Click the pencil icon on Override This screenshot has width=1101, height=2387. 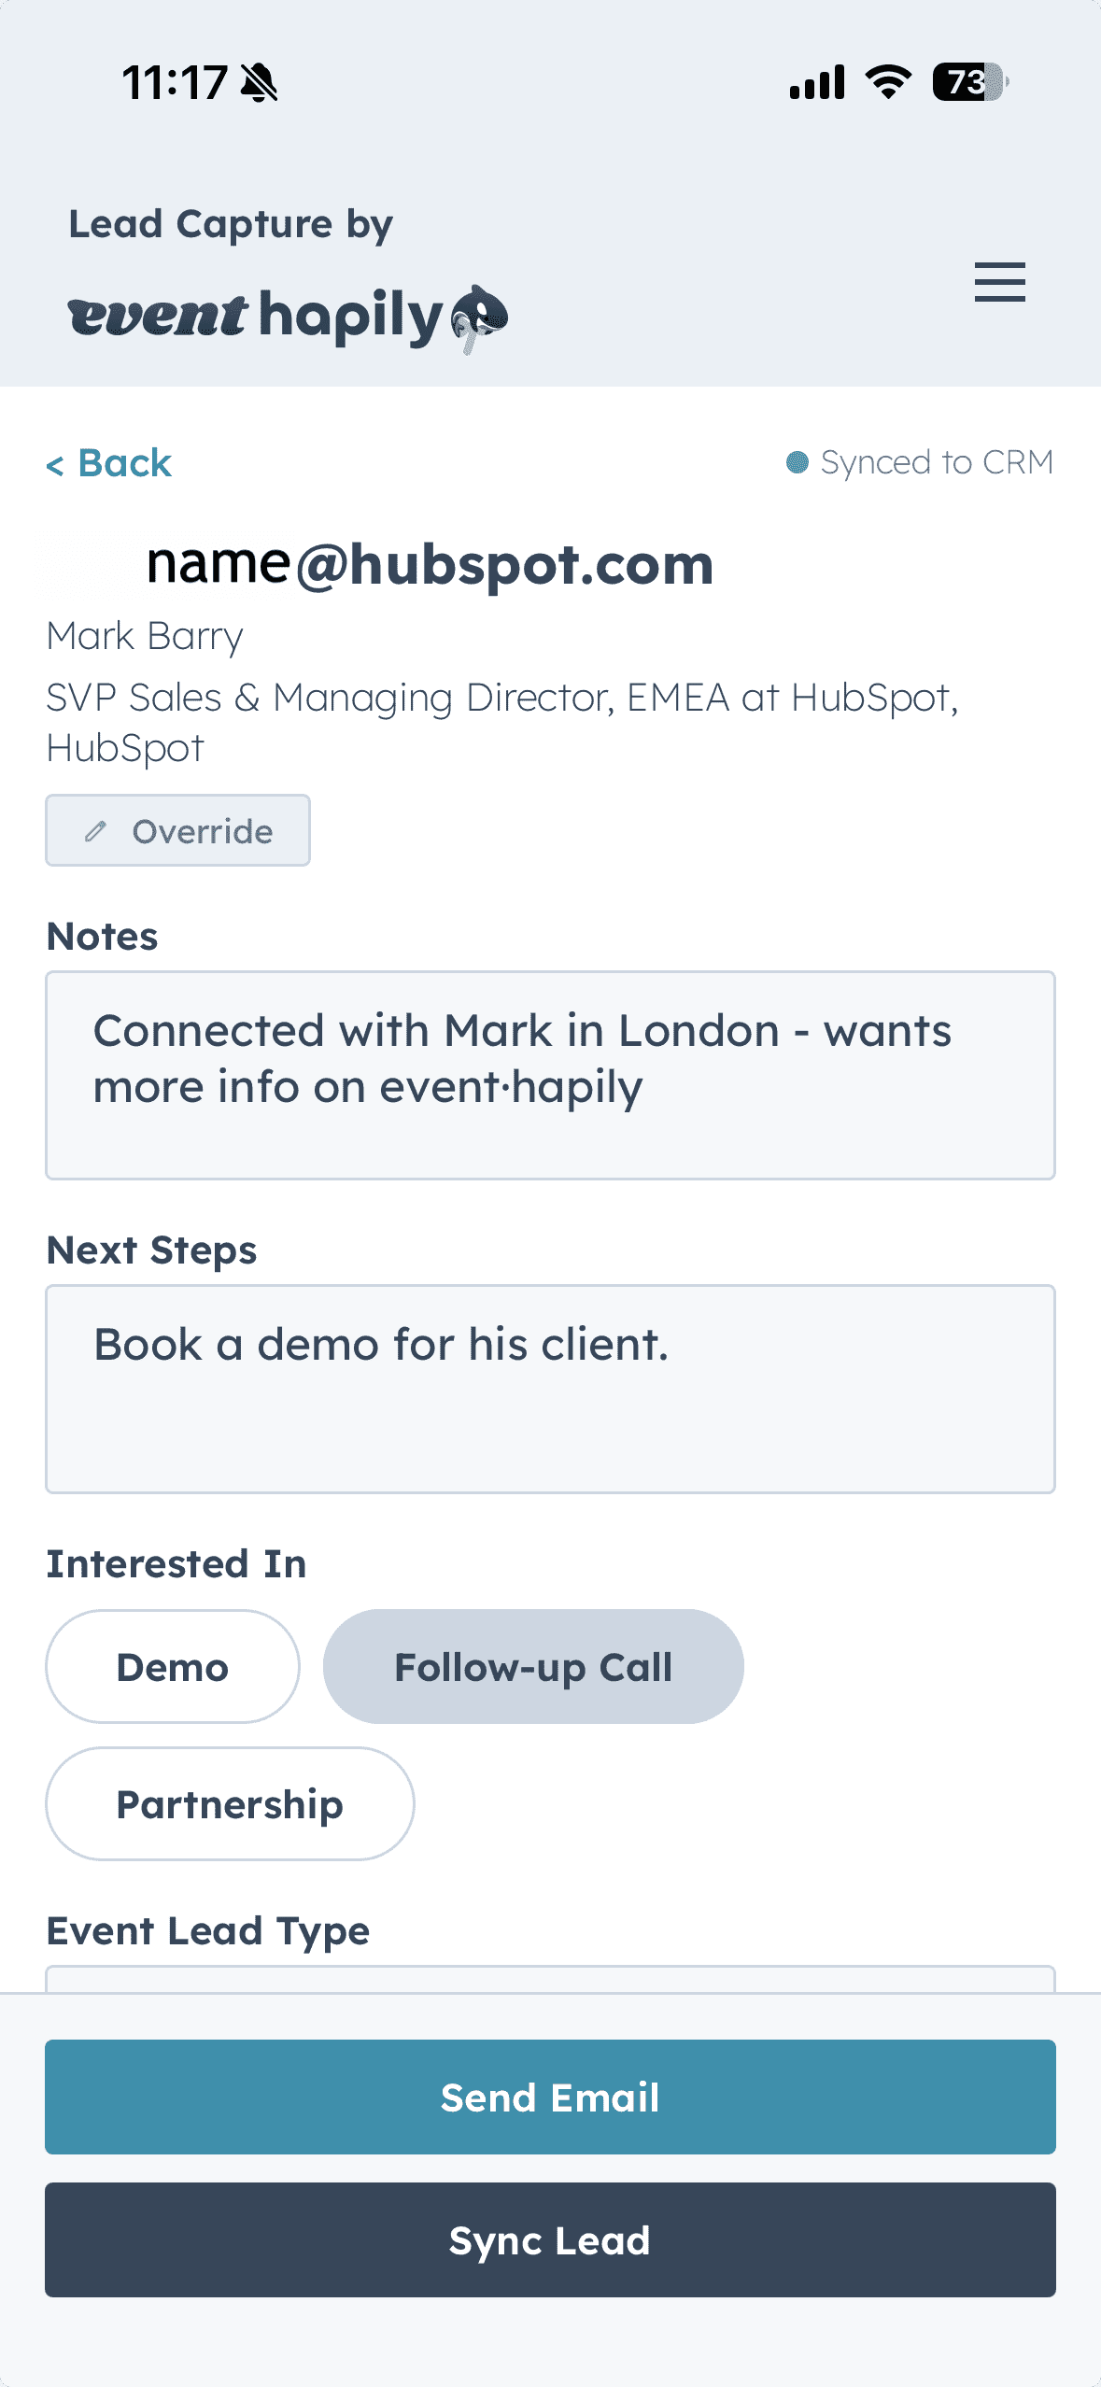[x=95, y=831]
